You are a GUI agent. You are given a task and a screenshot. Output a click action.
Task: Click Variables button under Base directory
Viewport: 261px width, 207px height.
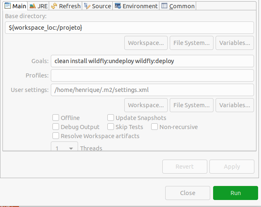point(235,43)
